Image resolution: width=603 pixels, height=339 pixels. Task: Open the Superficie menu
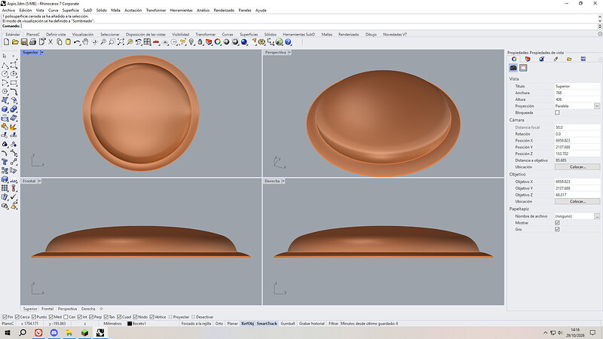click(x=70, y=11)
